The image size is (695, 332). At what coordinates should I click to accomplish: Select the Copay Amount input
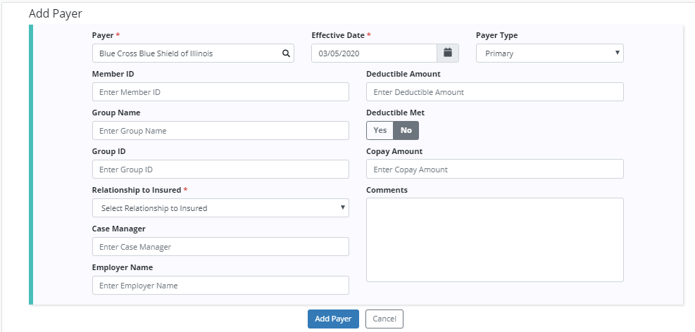pos(494,170)
